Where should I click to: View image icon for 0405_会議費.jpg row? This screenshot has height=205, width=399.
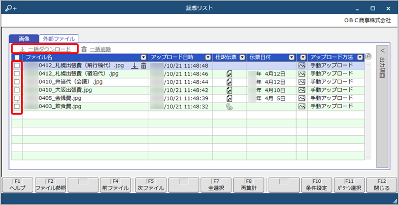point(301,98)
